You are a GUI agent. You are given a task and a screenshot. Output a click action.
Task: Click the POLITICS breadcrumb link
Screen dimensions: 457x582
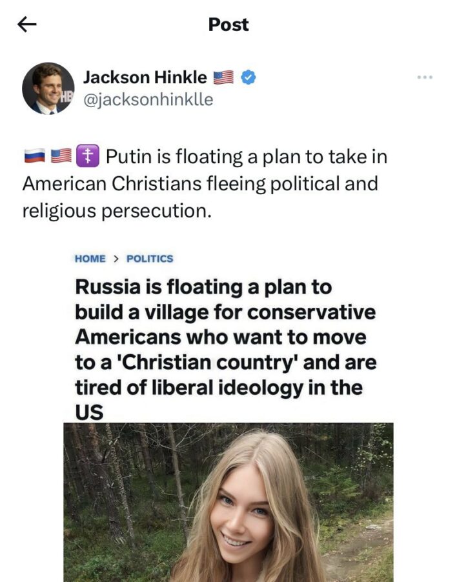tap(150, 259)
